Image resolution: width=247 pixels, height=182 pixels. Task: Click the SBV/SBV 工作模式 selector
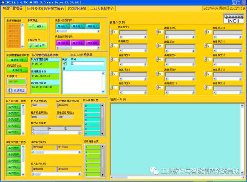point(17,82)
